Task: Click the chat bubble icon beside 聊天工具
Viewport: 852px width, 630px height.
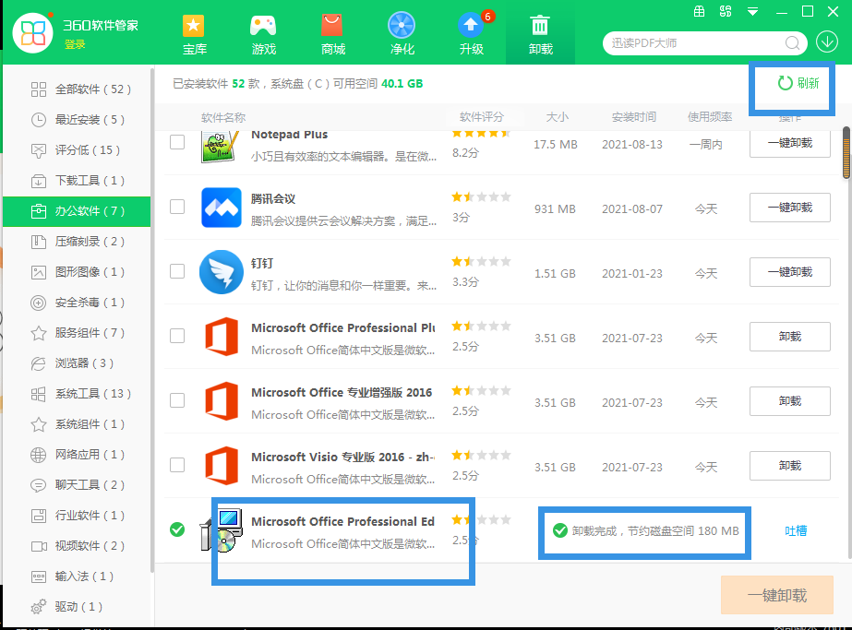Action: coord(39,485)
